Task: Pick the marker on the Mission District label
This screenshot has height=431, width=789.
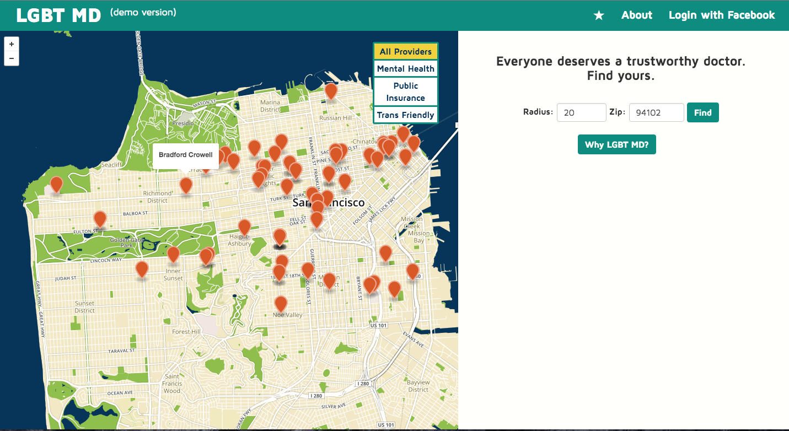Action: coord(329,281)
